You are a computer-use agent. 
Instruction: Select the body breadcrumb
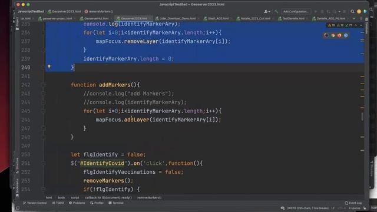[x=61, y=198]
